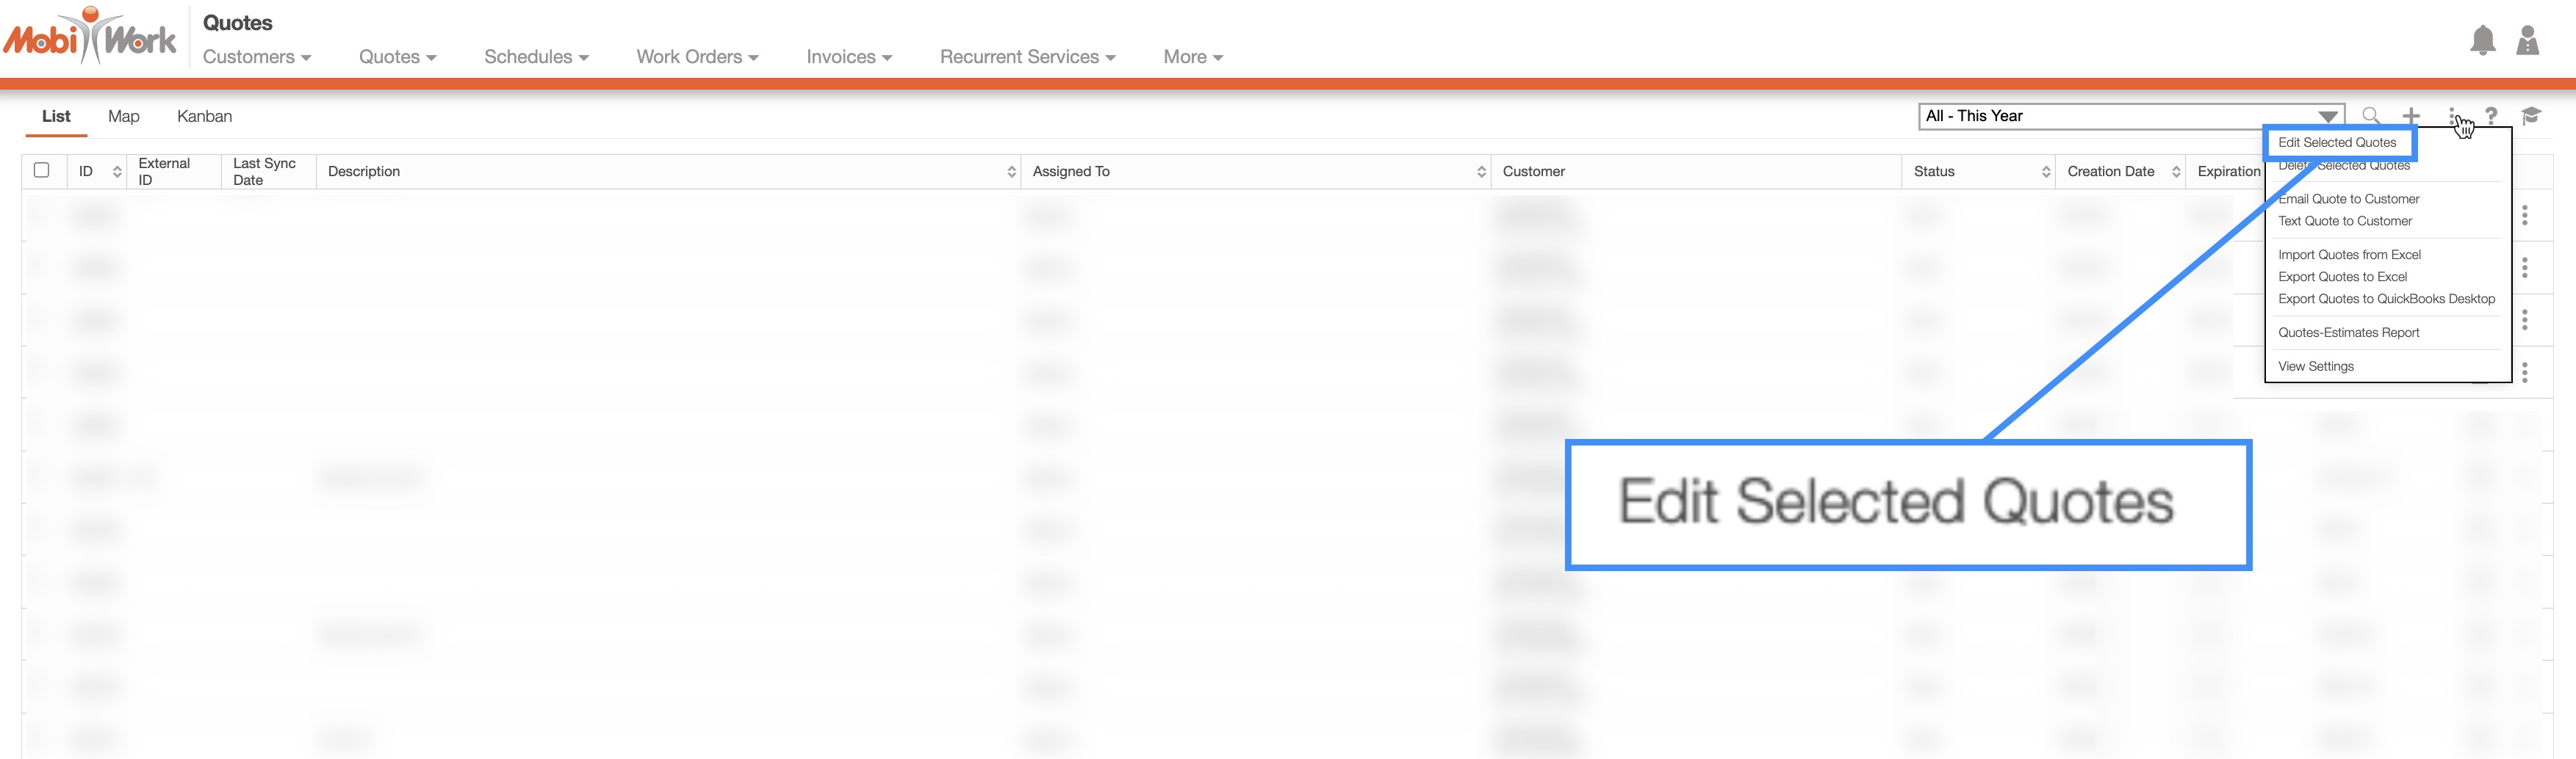Click the MobiWork logo
2576x759 pixels.
pyautogui.click(x=91, y=38)
